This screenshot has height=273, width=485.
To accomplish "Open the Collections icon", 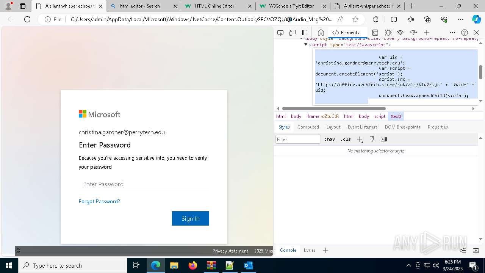I will 427,19.
